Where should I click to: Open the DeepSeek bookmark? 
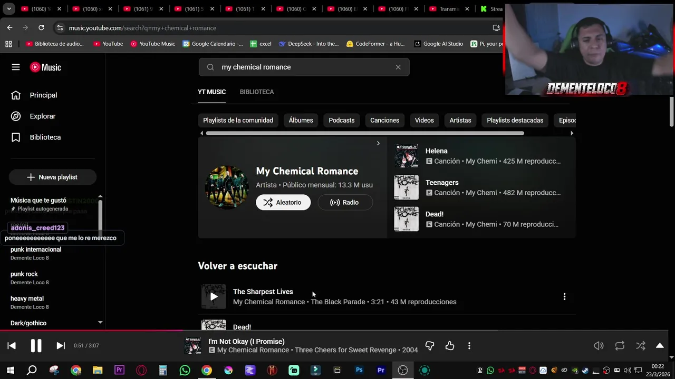pos(308,44)
